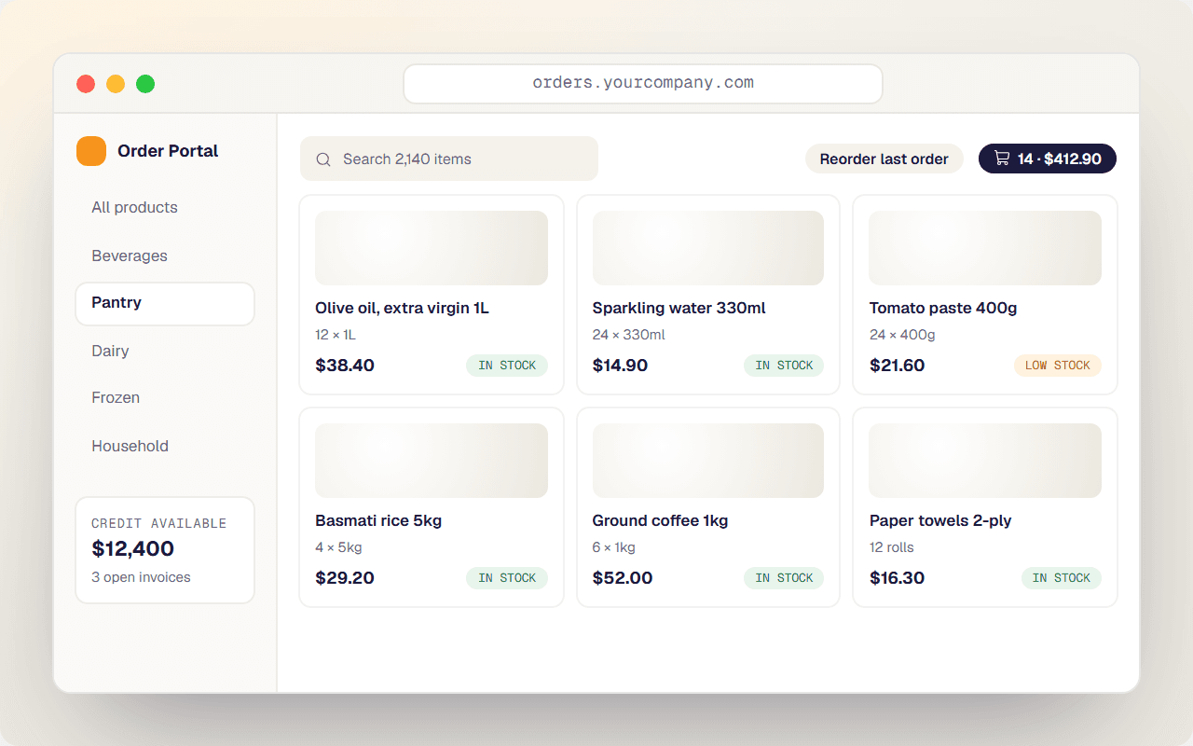
Task: Click the 3 open invoices text
Action: coord(141,577)
